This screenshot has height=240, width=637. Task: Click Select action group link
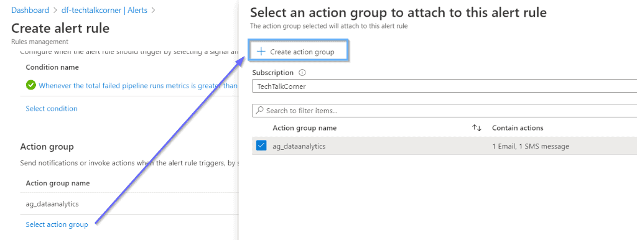(x=57, y=224)
